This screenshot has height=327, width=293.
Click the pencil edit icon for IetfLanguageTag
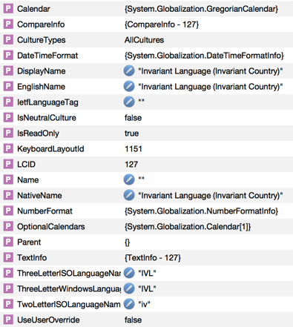pos(129,102)
